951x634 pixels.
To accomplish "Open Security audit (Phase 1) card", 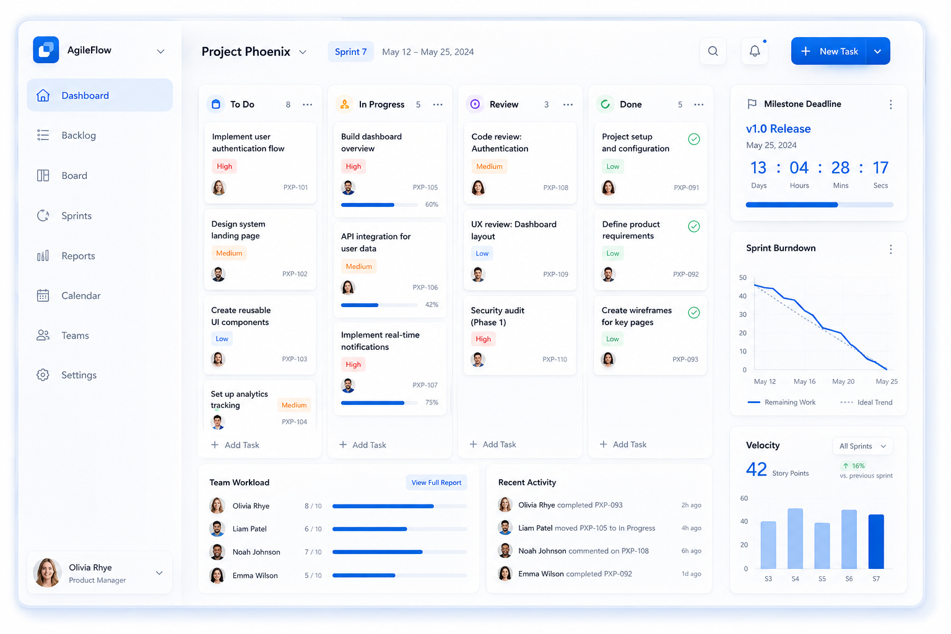I will tap(520, 335).
